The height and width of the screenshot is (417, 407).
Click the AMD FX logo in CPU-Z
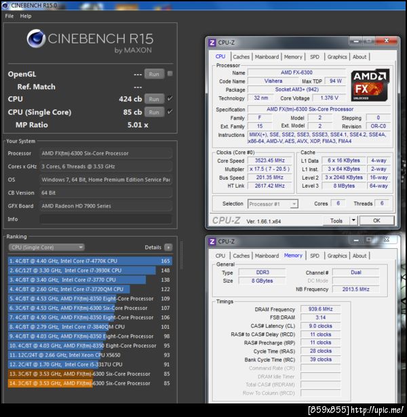[370, 85]
